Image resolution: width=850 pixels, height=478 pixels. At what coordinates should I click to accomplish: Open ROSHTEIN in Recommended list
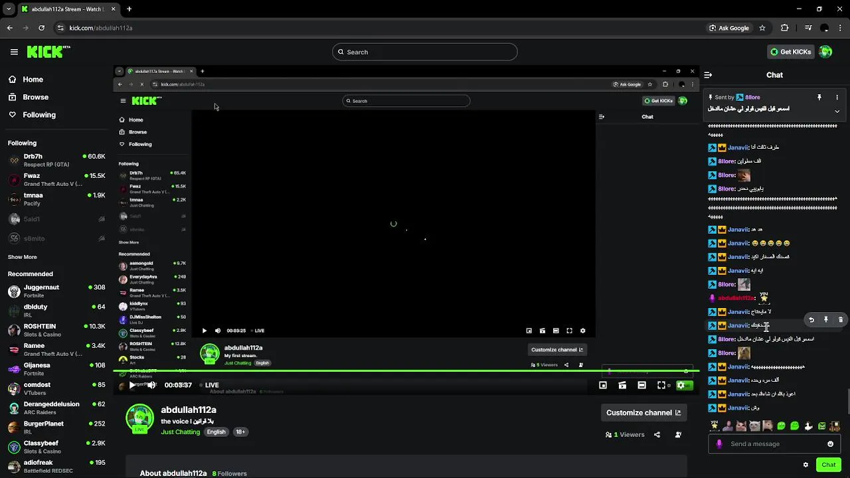click(x=56, y=330)
